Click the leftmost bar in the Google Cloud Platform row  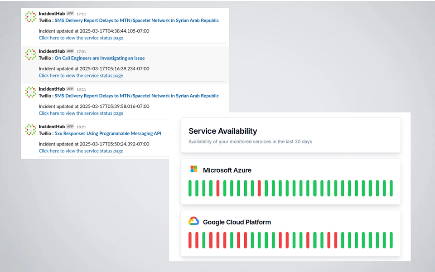(x=190, y=240)
